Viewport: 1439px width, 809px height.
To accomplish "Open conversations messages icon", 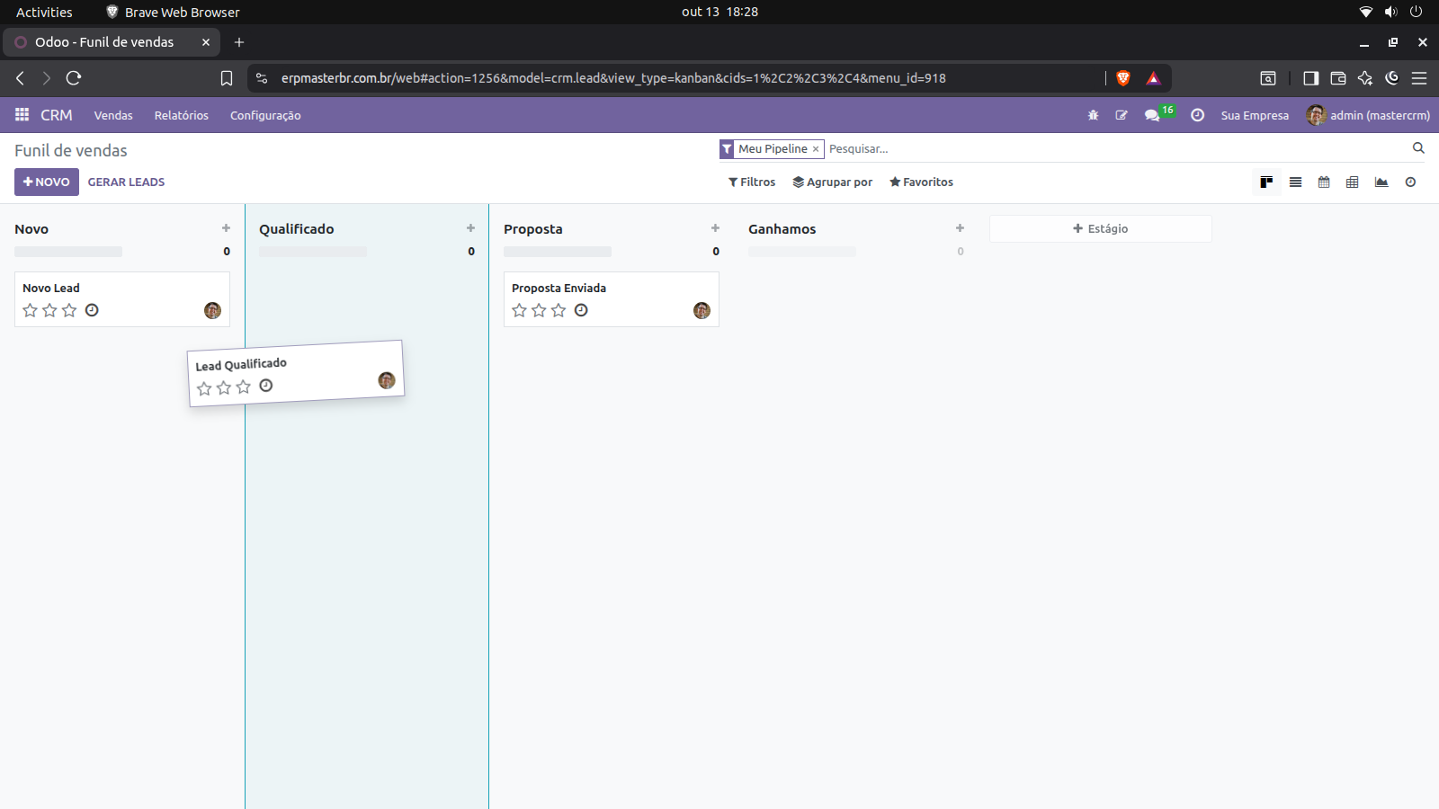I will tap(1151, 116).
